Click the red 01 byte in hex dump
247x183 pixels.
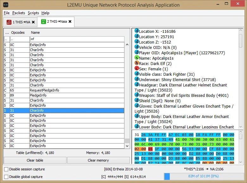(150, 149)
